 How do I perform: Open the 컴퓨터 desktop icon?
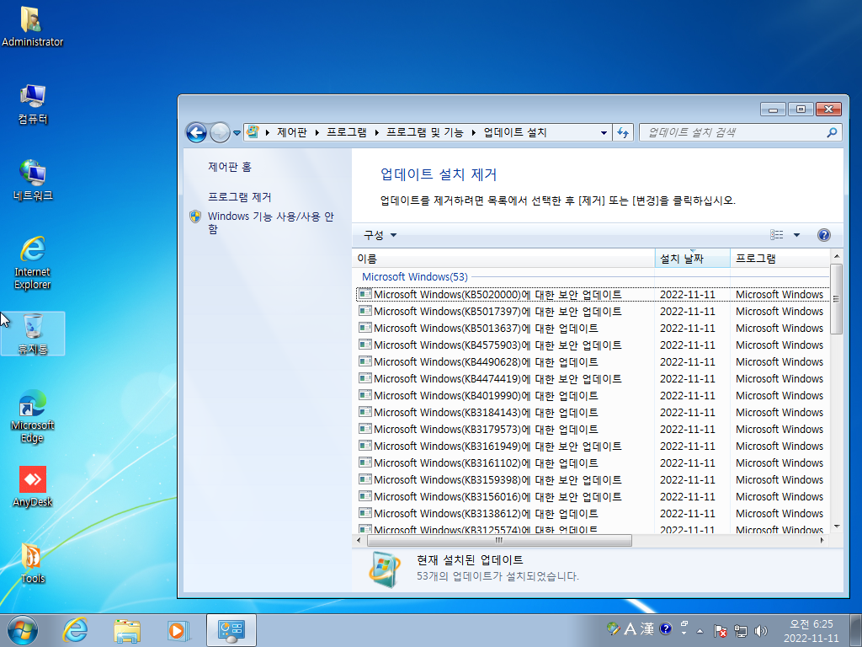[33, 104]
